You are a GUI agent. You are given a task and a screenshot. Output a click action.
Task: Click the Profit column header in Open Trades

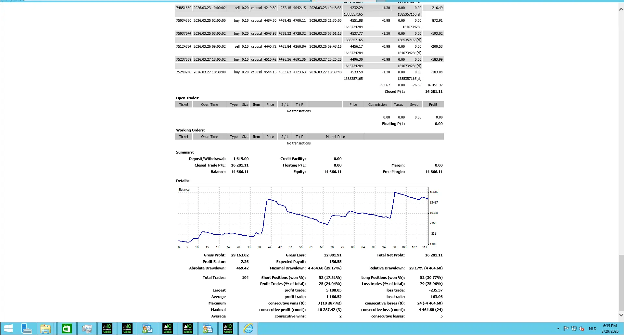[x=433, y=105]
